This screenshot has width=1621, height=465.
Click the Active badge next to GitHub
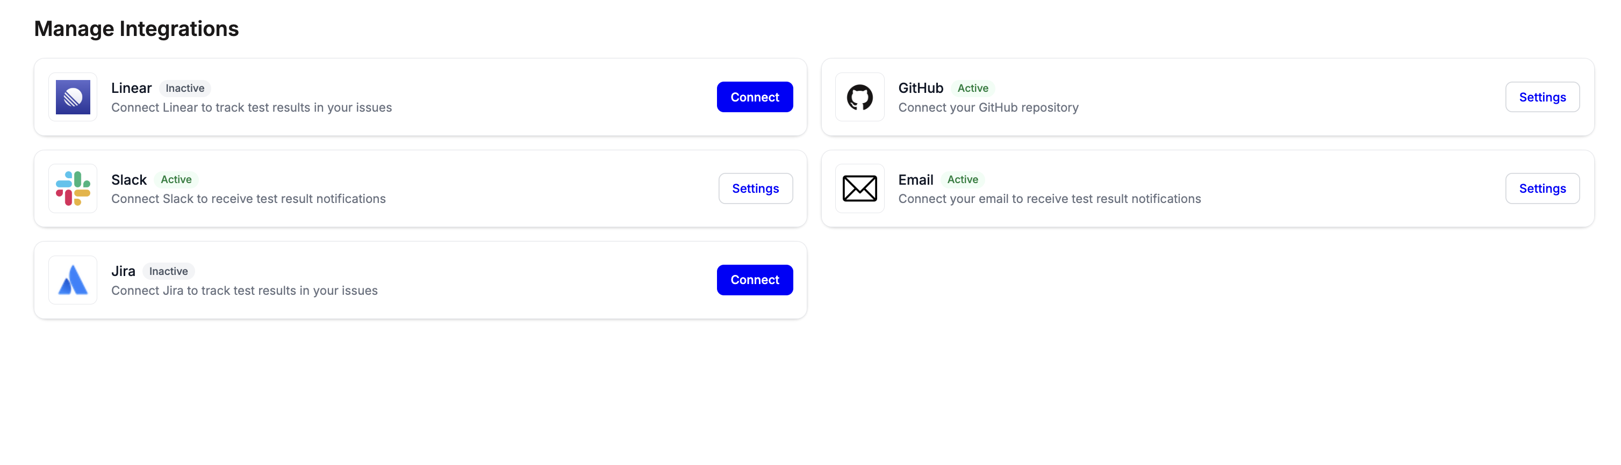pyautogui.click(x=972, y=88)
